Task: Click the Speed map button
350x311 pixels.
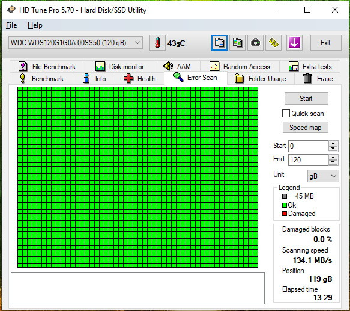Action: [x=306, y=128]
